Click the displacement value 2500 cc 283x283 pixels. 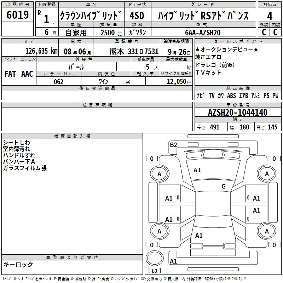(x=111, y=33)
